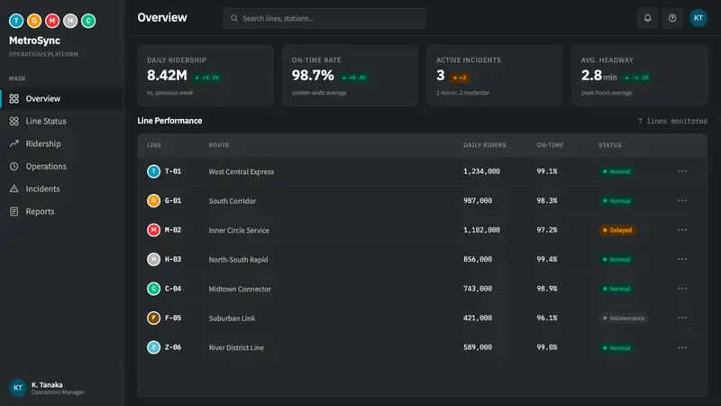Click the M-02 line circle icon
This screenshot has width=721, height=406.
(x=153, y=230)
